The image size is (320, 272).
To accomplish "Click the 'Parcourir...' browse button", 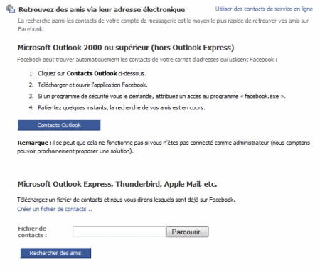I will point(188,232).
